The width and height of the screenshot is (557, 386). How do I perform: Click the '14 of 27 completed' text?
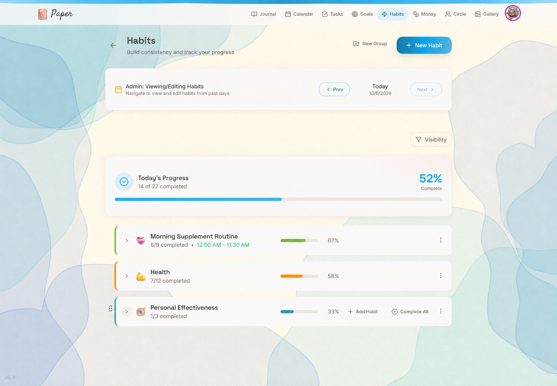click(x=162, y=187)
